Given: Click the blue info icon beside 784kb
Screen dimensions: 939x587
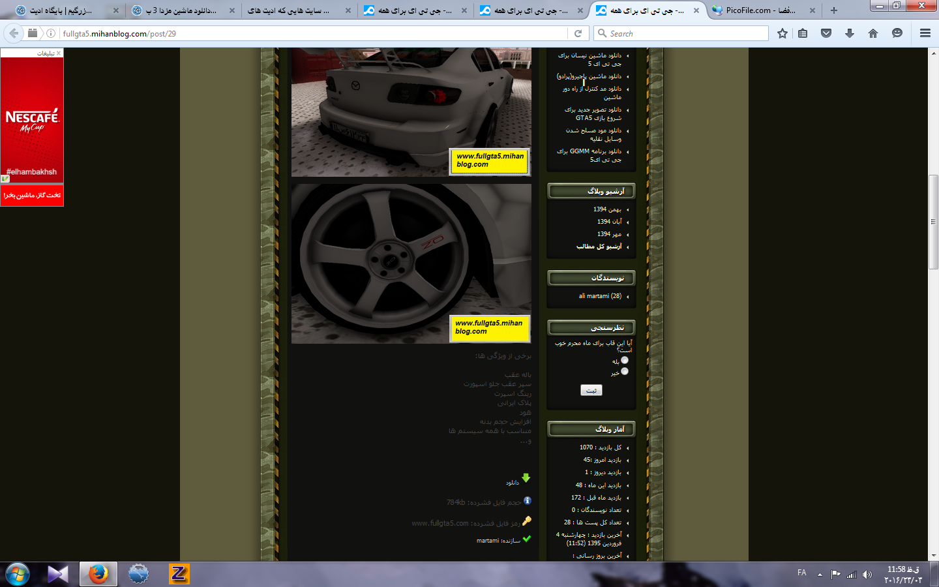Looking at the screenshot, I should click(528, 501).
